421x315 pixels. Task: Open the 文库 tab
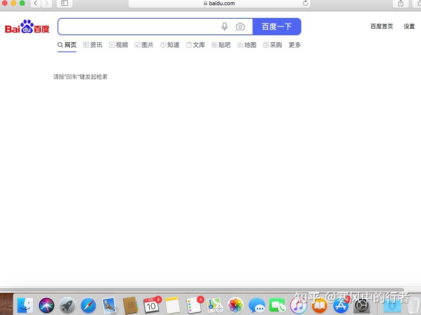click(x=196, y=45)
